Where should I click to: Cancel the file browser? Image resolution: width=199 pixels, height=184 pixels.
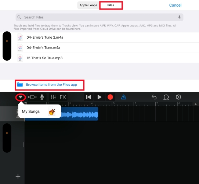coord(175,5)
